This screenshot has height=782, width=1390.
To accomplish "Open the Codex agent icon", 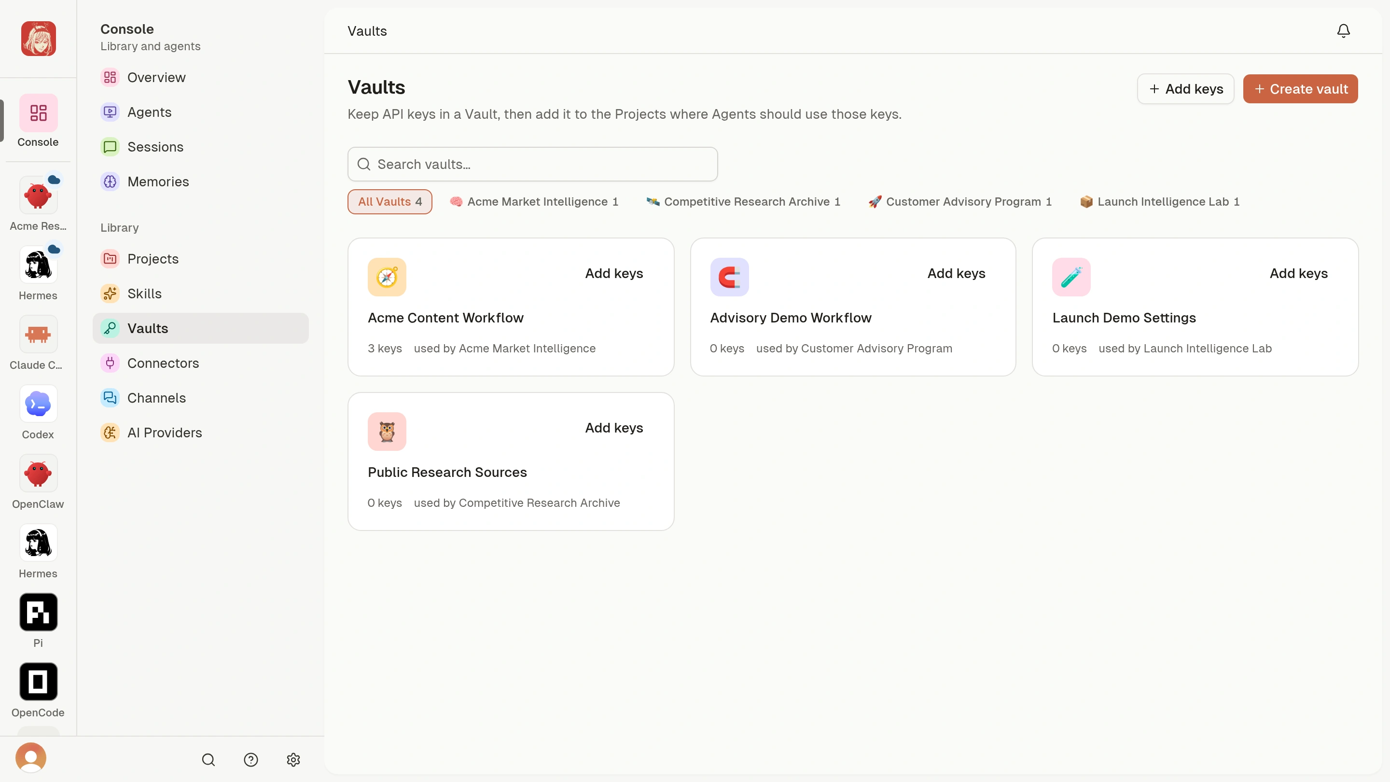I will pyautogui.click(x=38, y=404).
